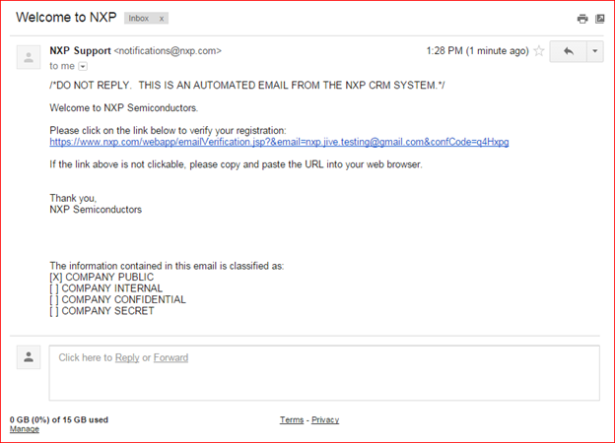615x443 pixels.
Task: Star this NXP Support message
Action: point(539,51)
